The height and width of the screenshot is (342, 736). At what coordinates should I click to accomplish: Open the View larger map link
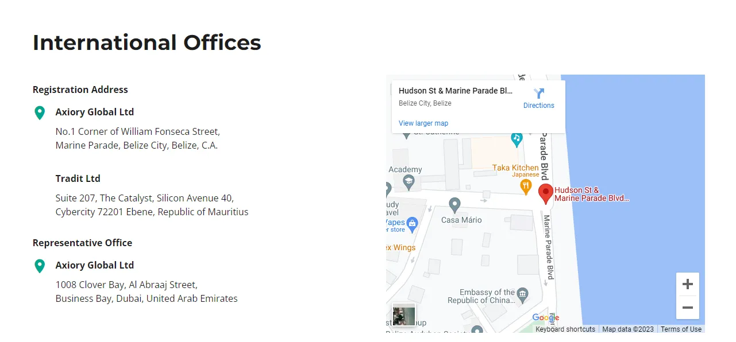point(423,123)
